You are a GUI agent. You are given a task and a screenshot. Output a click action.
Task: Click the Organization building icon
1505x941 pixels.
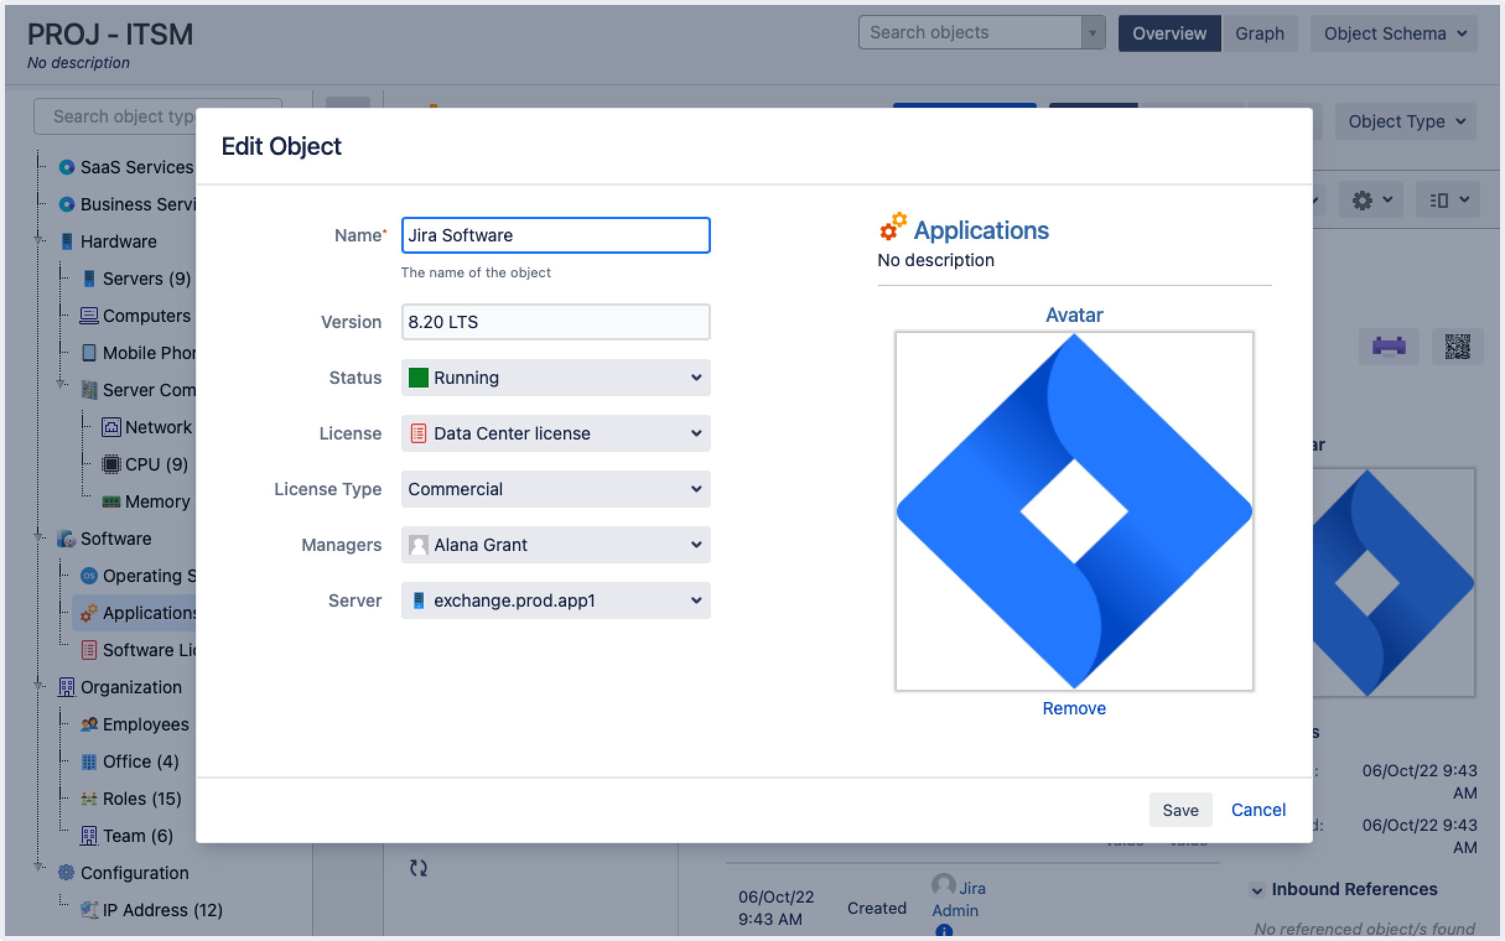point(67,687)
